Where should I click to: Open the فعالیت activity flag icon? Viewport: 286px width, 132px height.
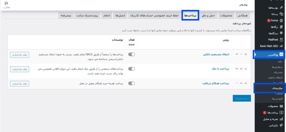point(6,4)
